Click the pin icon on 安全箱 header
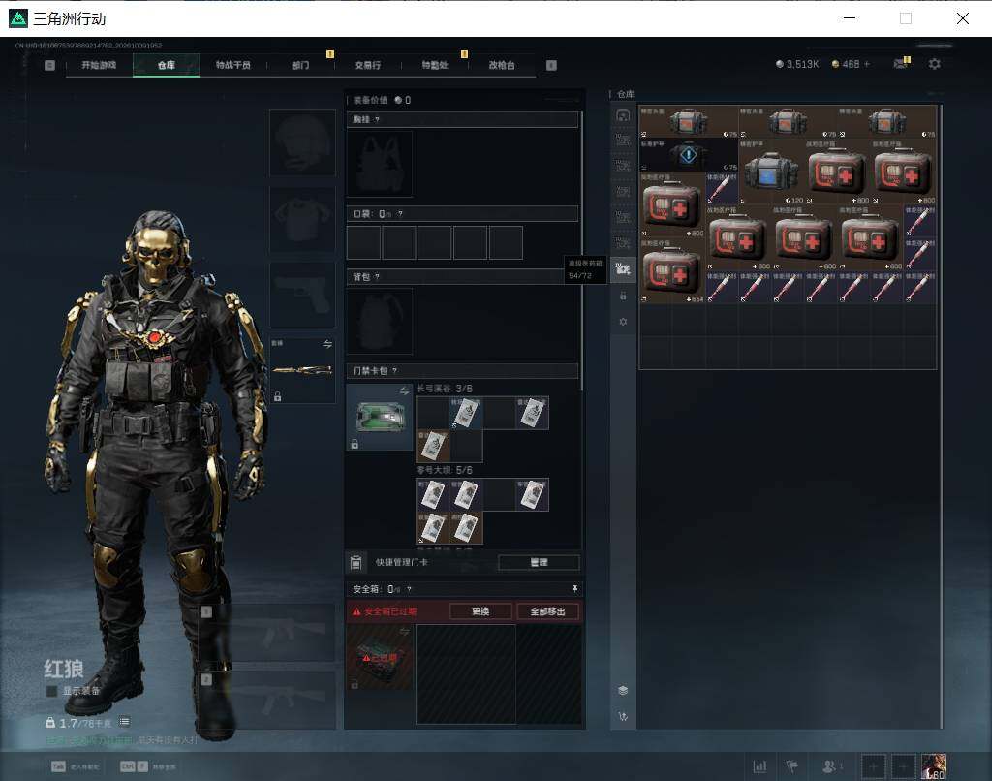Image resolution: width=992 pixels, height=781 pixels. tap(575, 588)
